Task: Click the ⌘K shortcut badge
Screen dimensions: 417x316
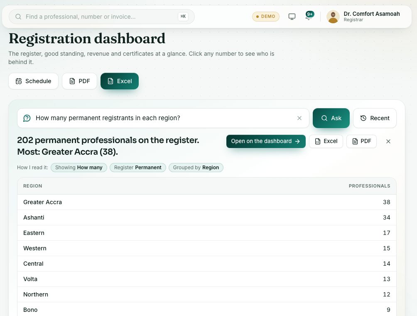Action: pos(183,17)
